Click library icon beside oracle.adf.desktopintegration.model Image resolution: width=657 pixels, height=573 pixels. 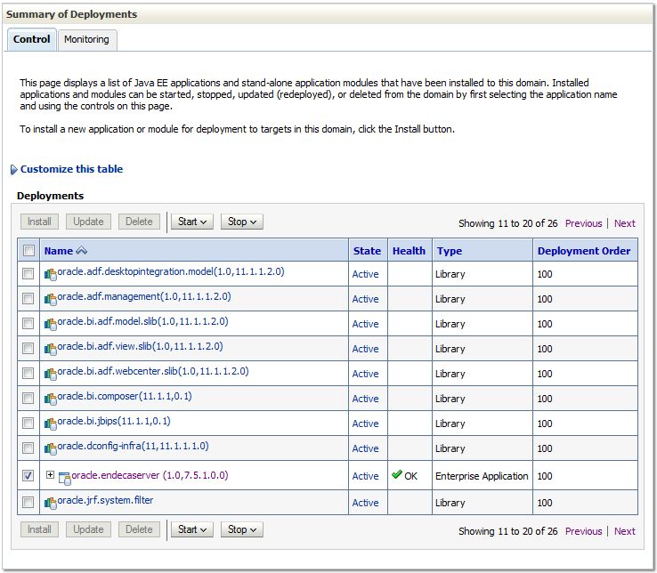[50, 274]
